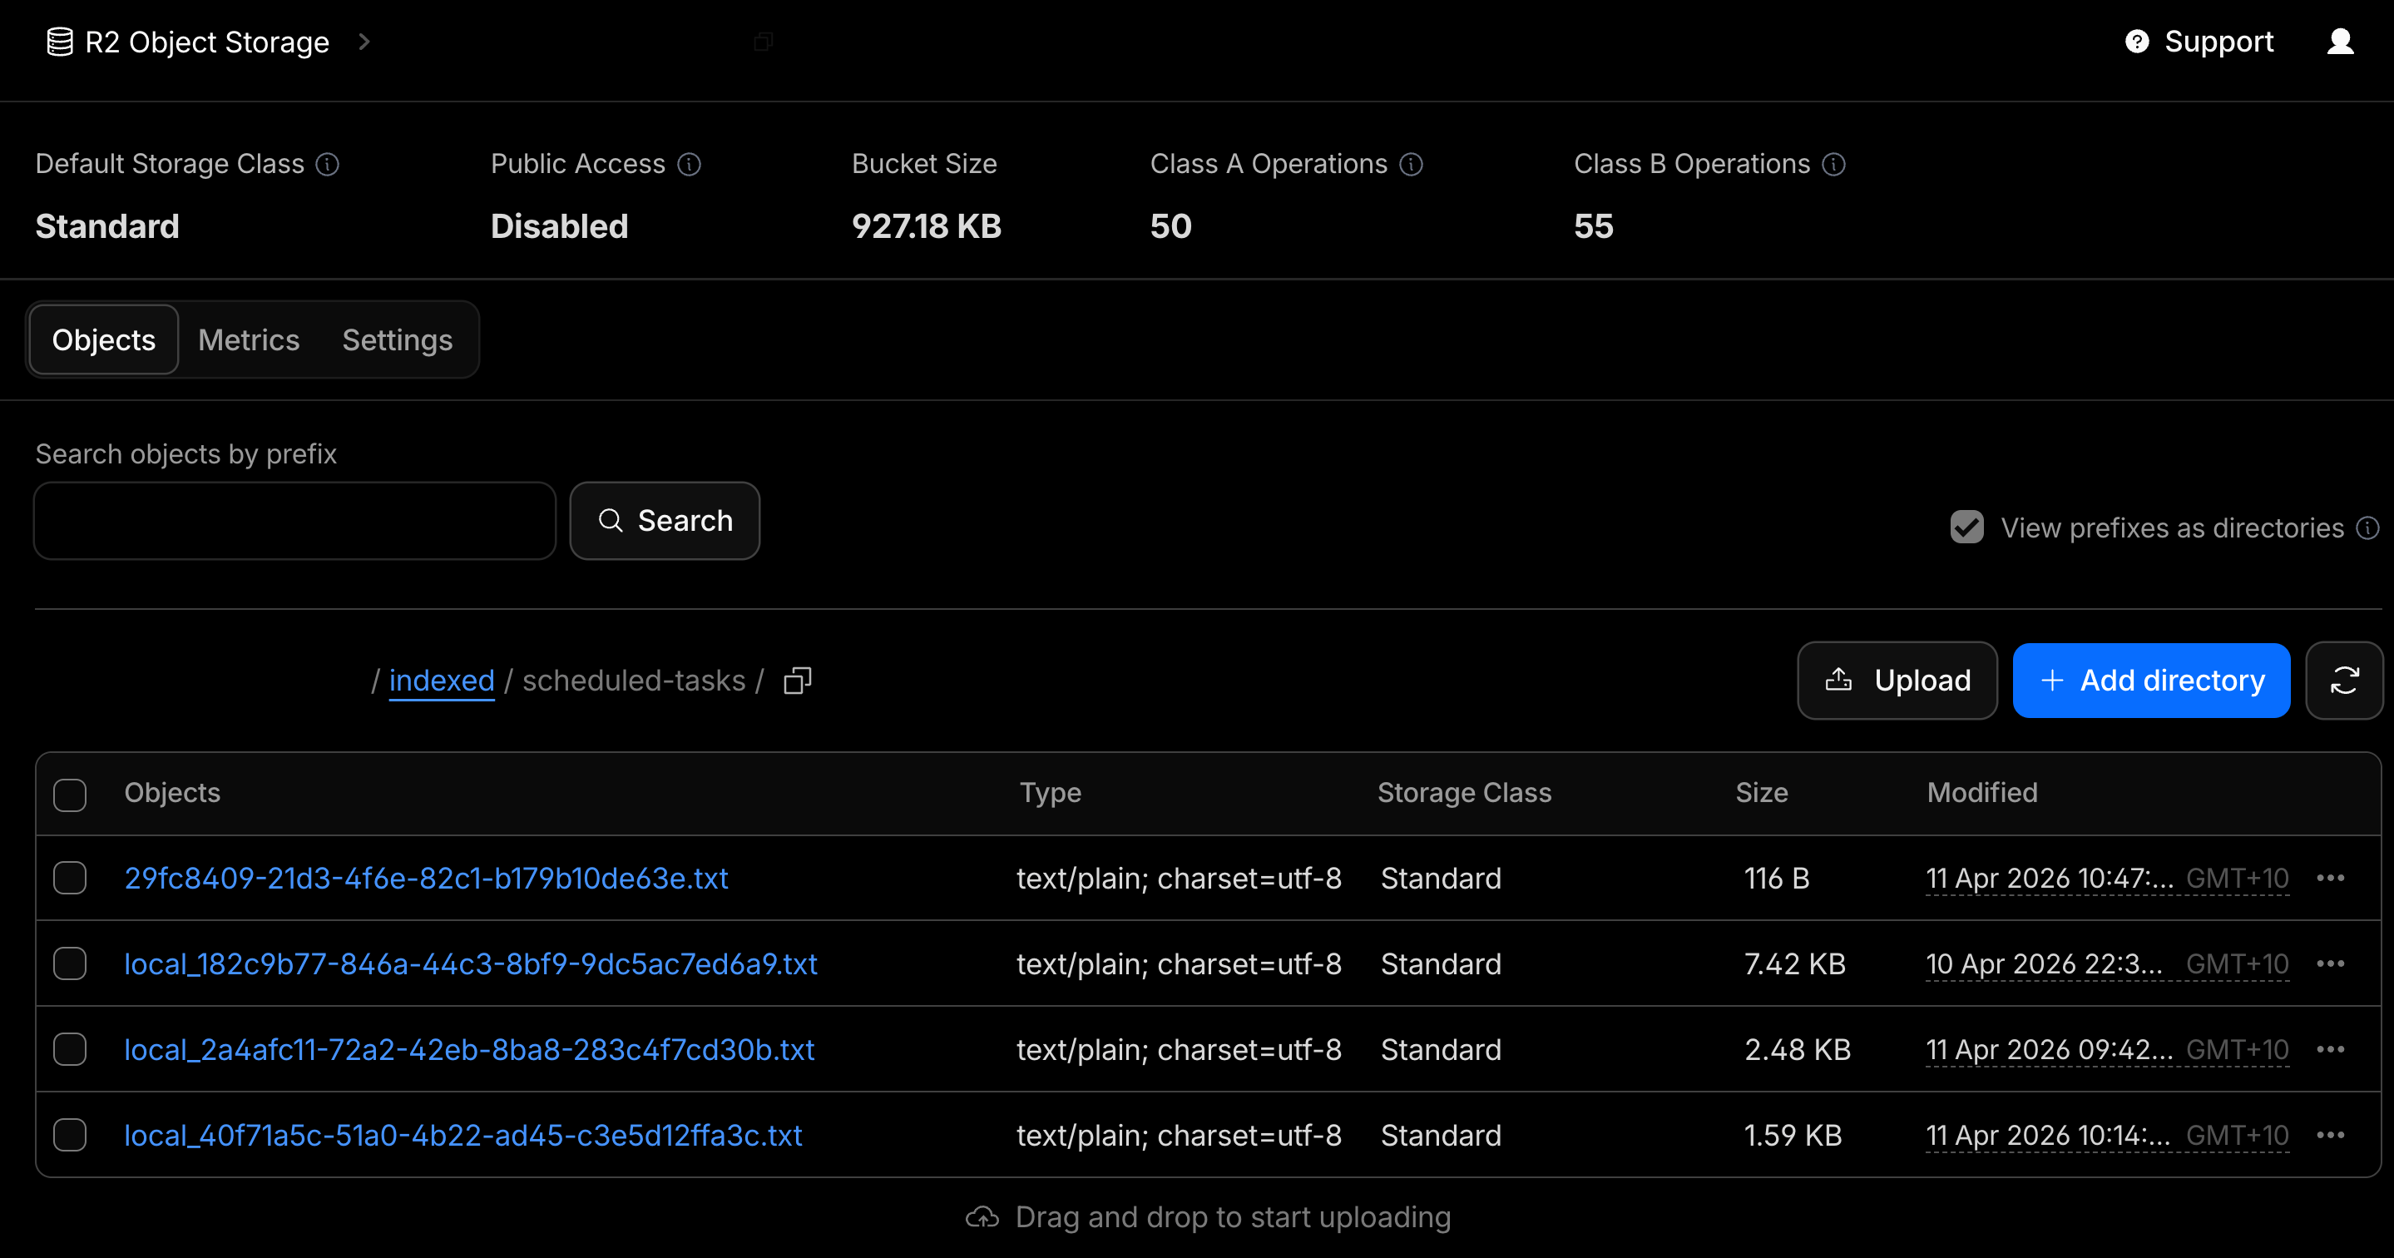Uncheck View prefixes as directories
The width and height of the screenshot is (2394, 1258).
[x=1966, y=527]
